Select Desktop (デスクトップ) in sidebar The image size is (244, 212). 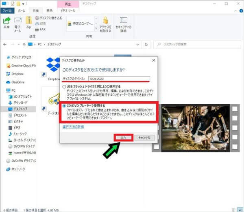click(x=18, y=109)
